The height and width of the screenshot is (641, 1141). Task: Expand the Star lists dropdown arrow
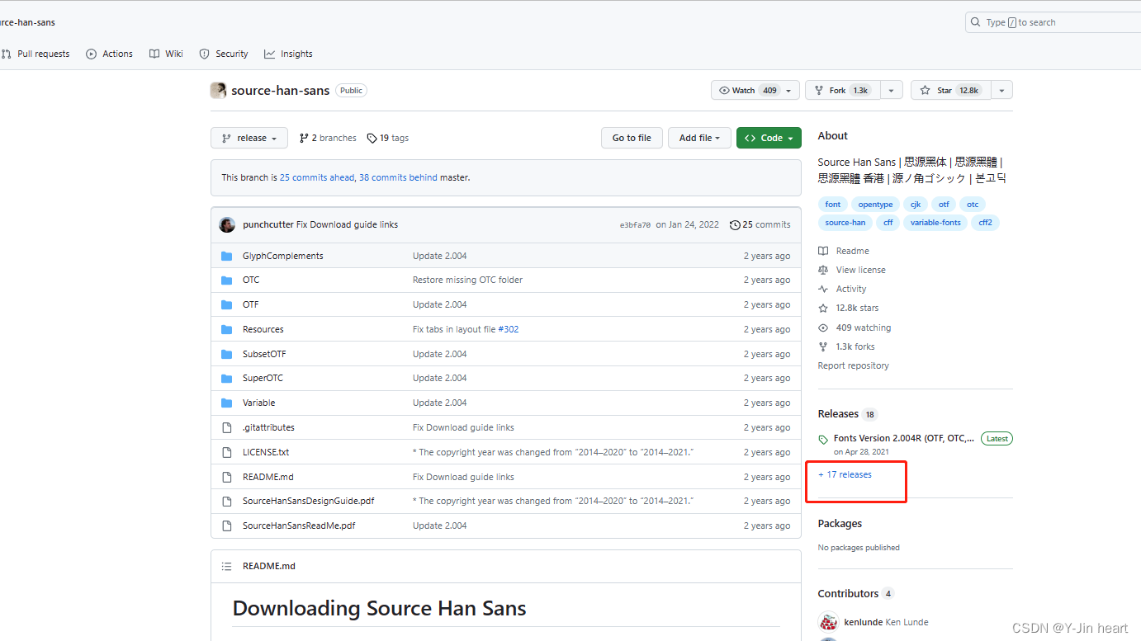(1001, 90)
